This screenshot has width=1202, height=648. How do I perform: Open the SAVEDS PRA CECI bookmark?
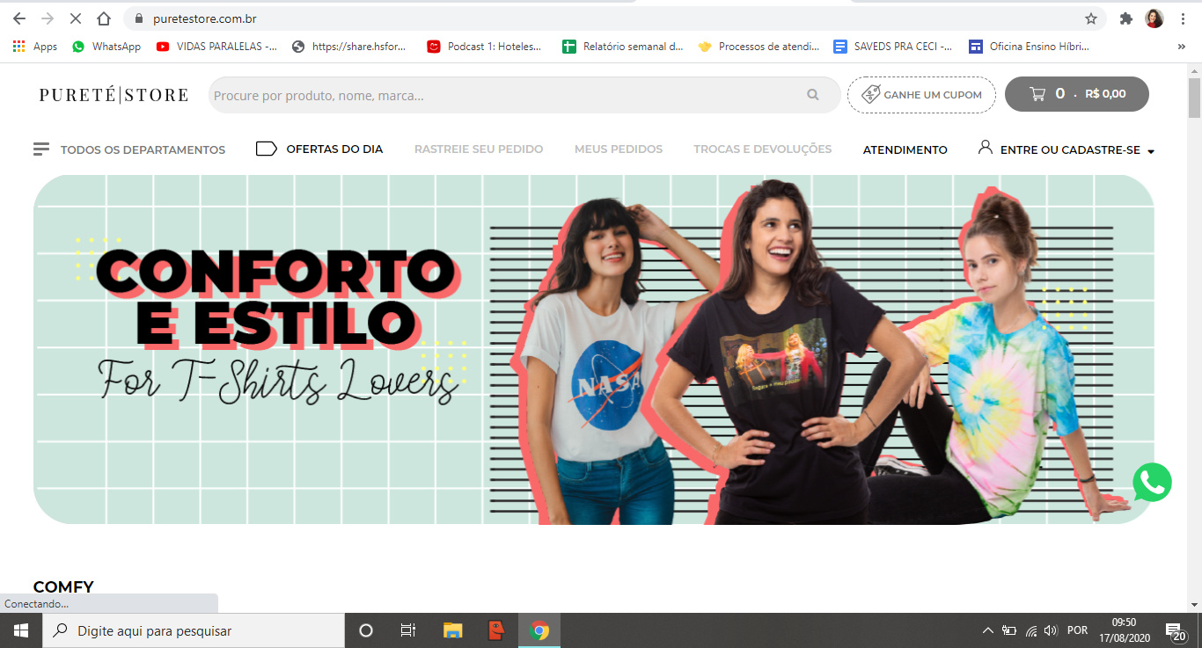coord(893,47)
